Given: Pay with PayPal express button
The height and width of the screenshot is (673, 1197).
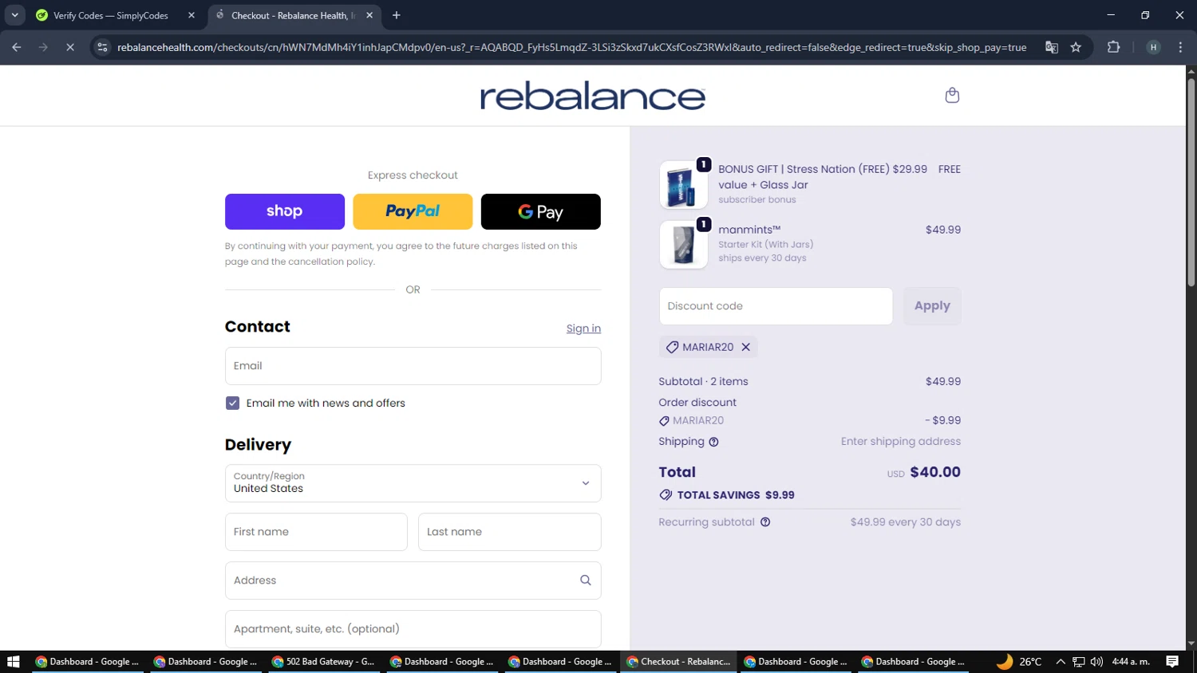Looking at the screenshot, I should (413, 211).
